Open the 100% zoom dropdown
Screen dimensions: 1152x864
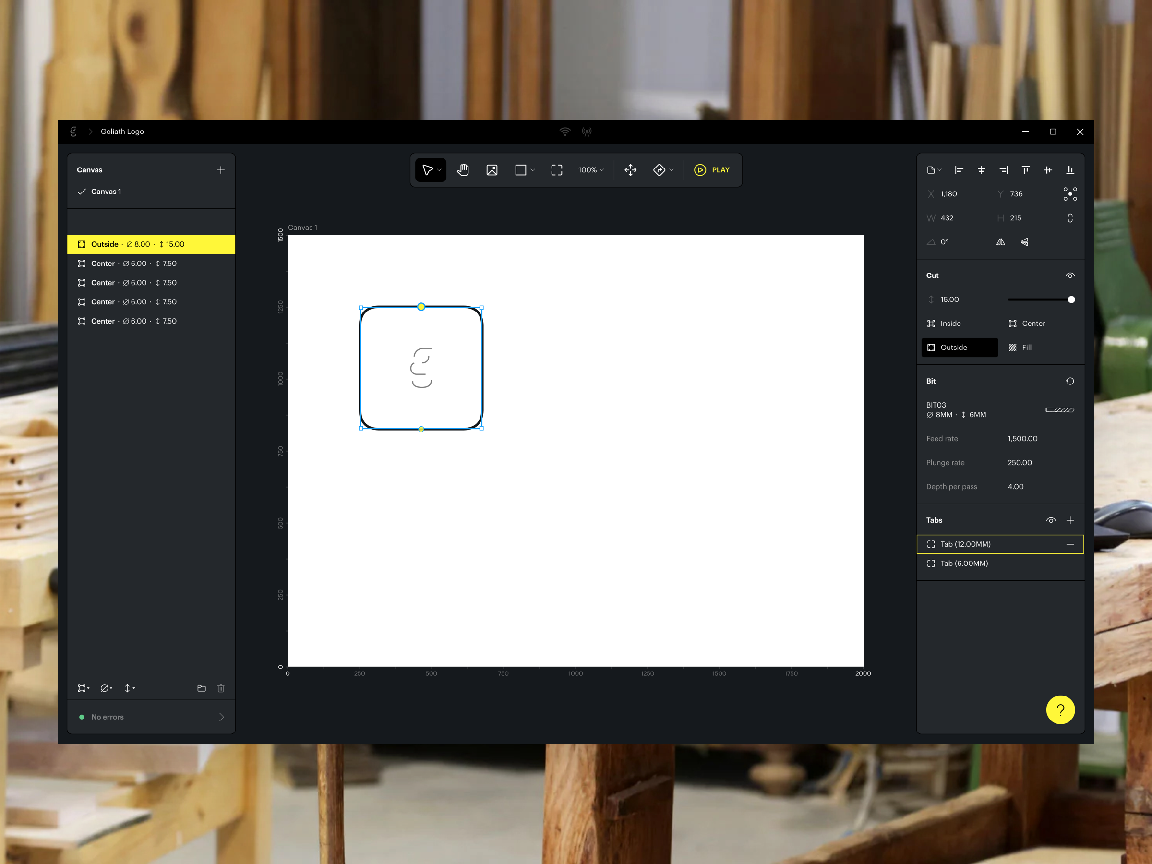coord(590,170)
